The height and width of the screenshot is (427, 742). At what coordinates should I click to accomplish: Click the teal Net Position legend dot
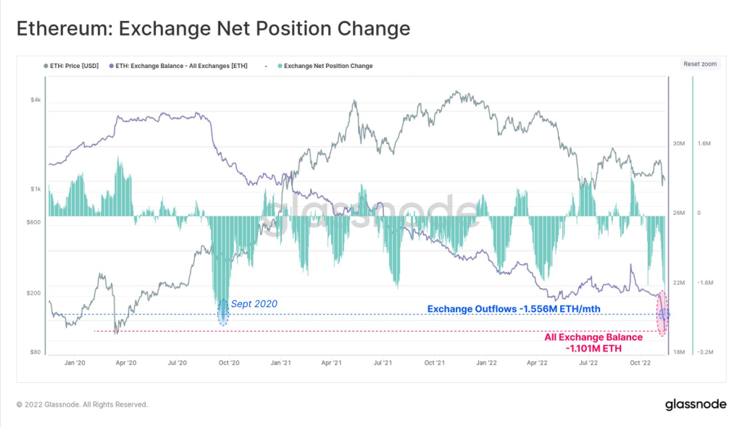coord(280,66)
